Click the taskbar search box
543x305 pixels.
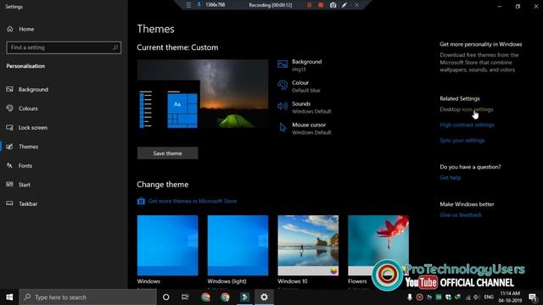(x=87, y=297)
